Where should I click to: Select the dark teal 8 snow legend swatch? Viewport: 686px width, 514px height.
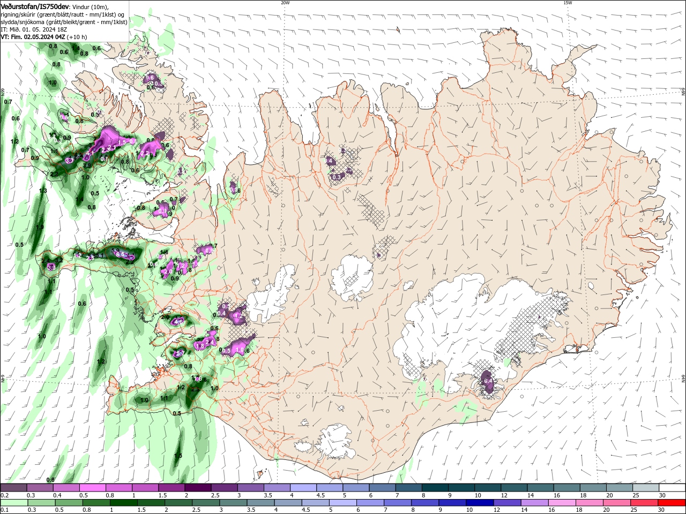coord(434,488)
